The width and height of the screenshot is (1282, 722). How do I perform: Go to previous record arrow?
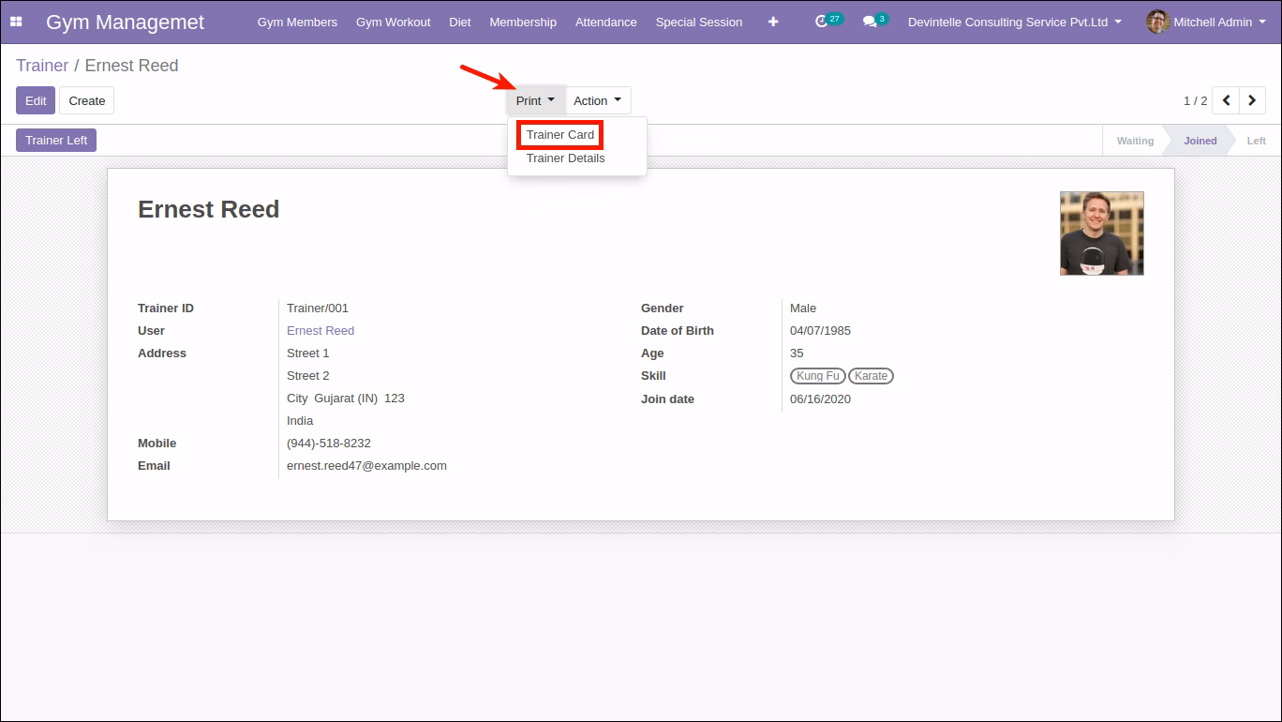[1226, 100]
